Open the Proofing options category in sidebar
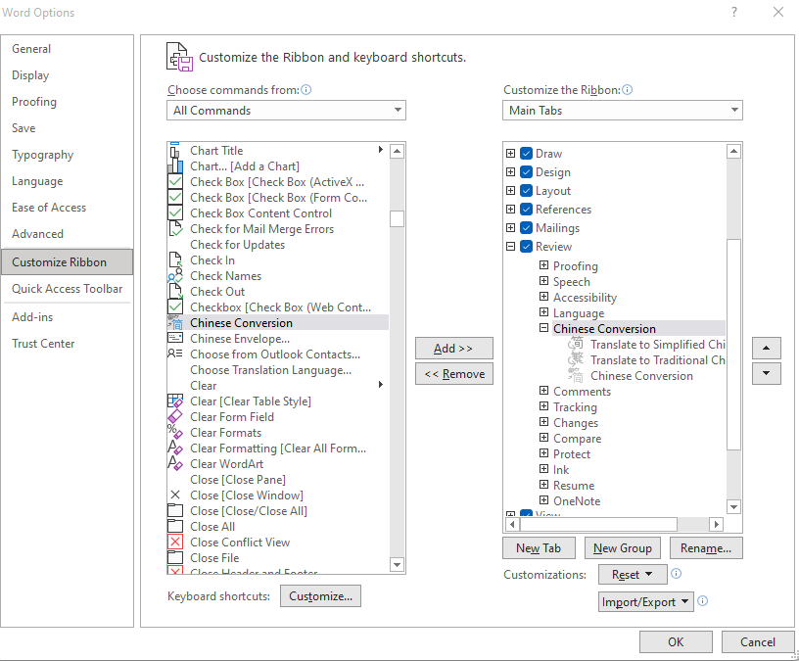799x661 pixels. [x=67, y=102]
